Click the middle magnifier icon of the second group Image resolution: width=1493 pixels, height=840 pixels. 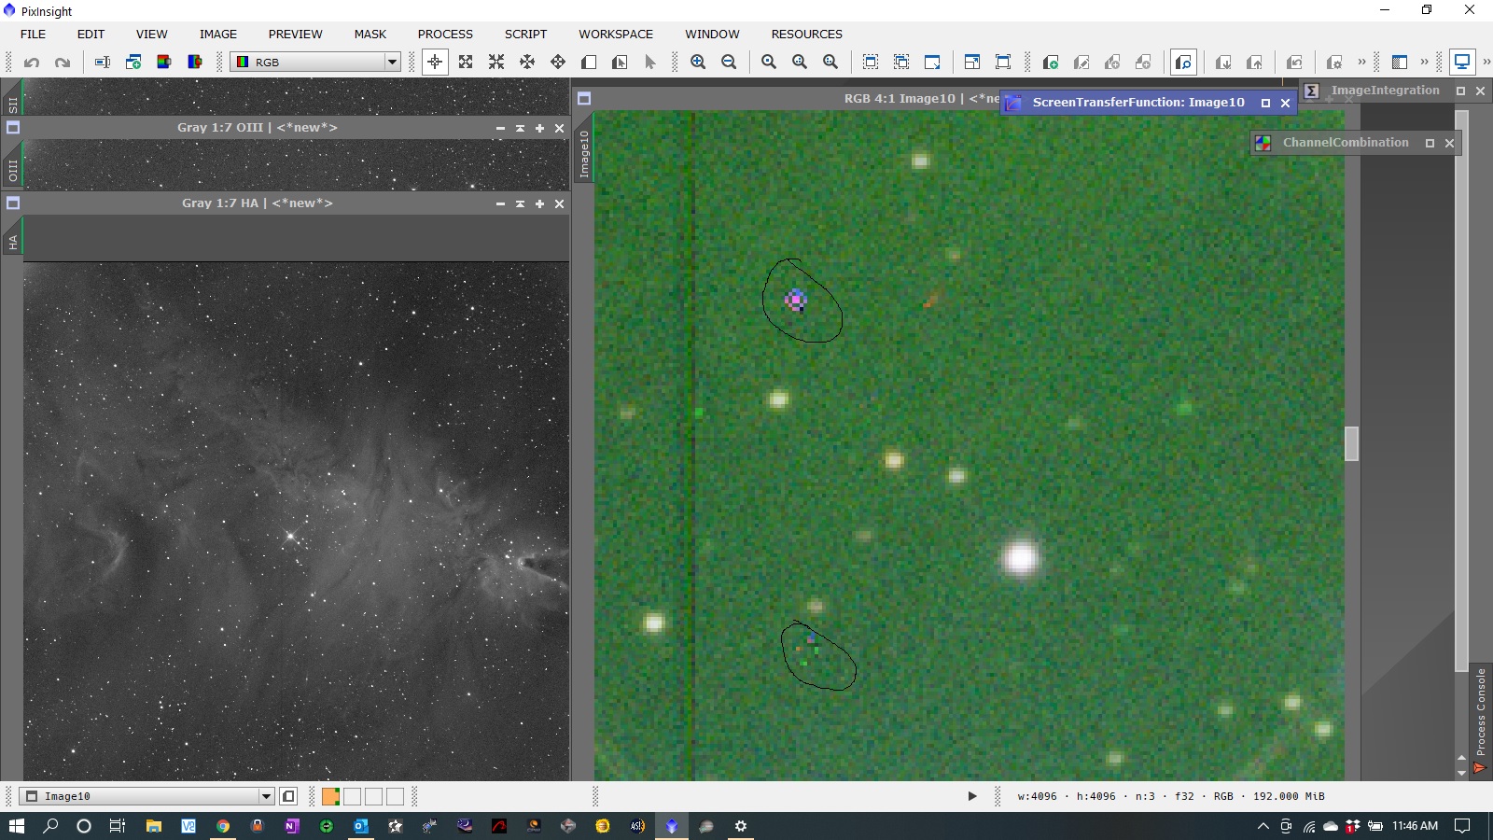[x=800, y=63]
